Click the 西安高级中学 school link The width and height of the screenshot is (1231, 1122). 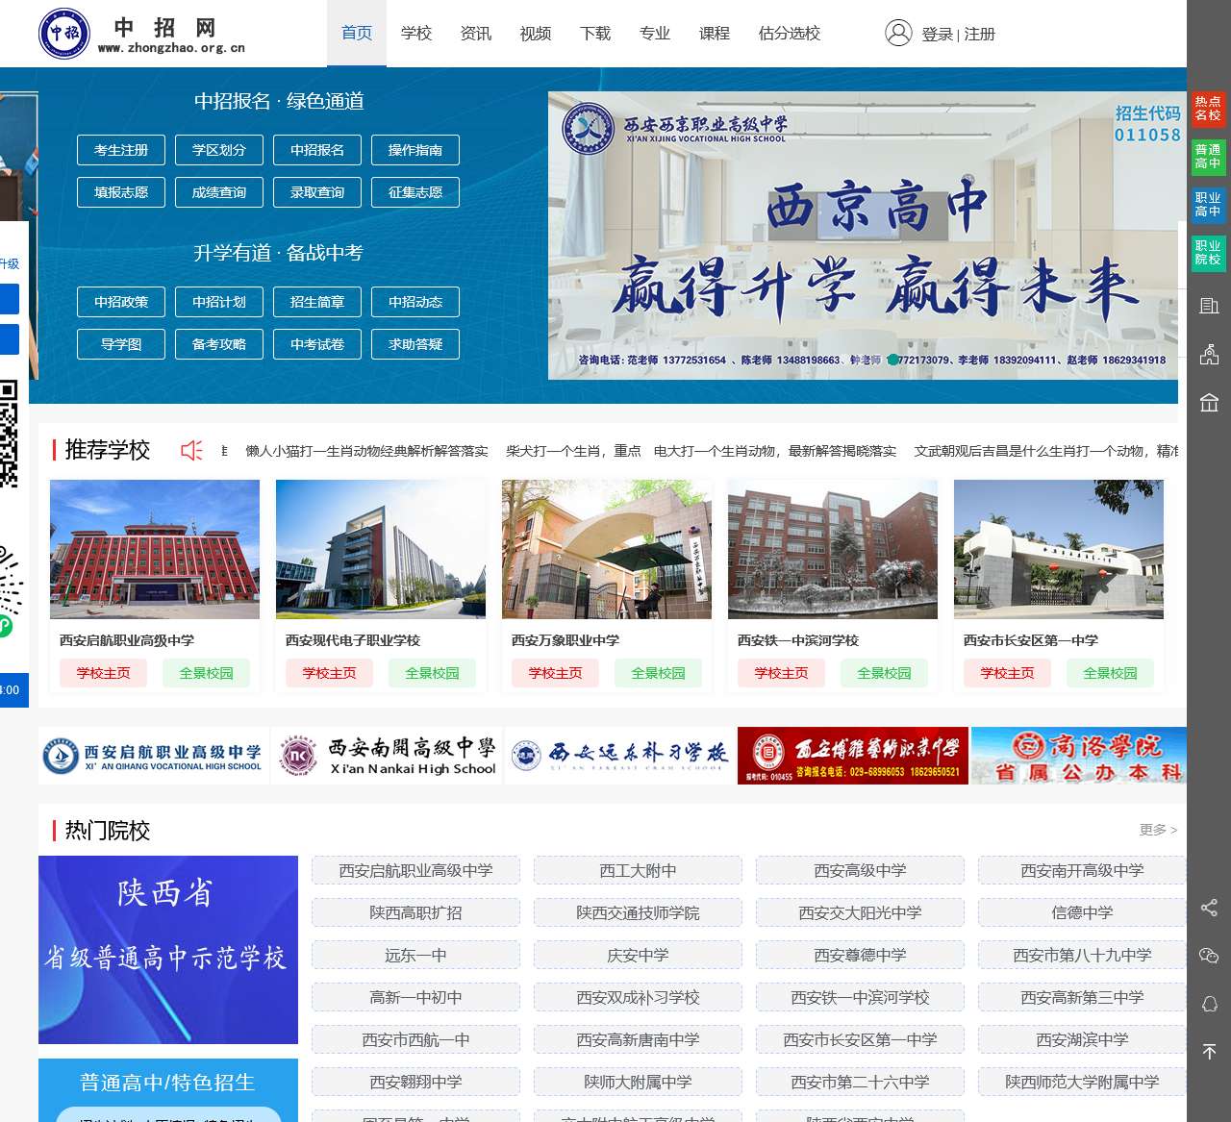coord(860,870)
